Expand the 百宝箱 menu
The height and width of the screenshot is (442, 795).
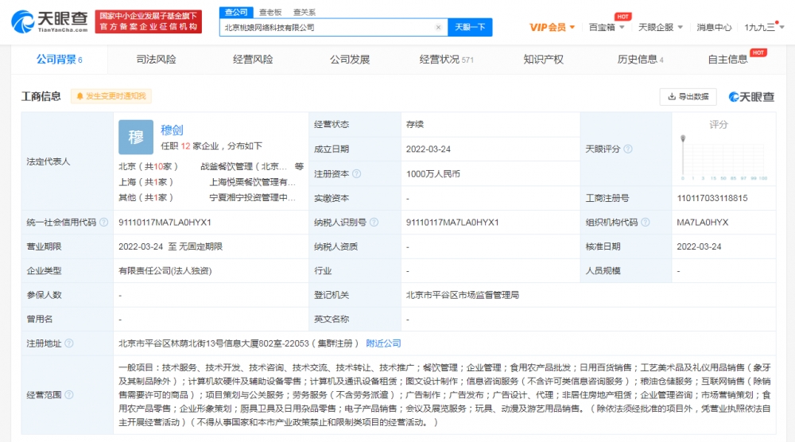pyautogui.click(x=607, y=27)
